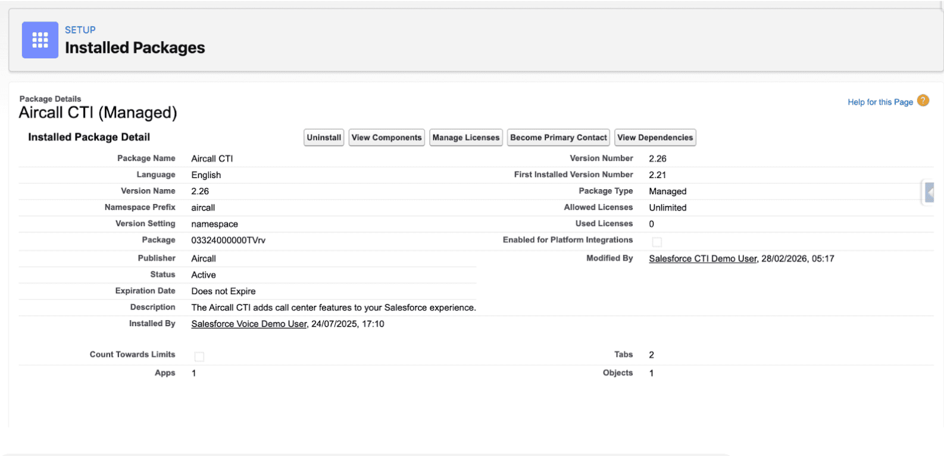
Task: Open the Help for this Page link
Action: pyautogui.click(x=880, y=102)
